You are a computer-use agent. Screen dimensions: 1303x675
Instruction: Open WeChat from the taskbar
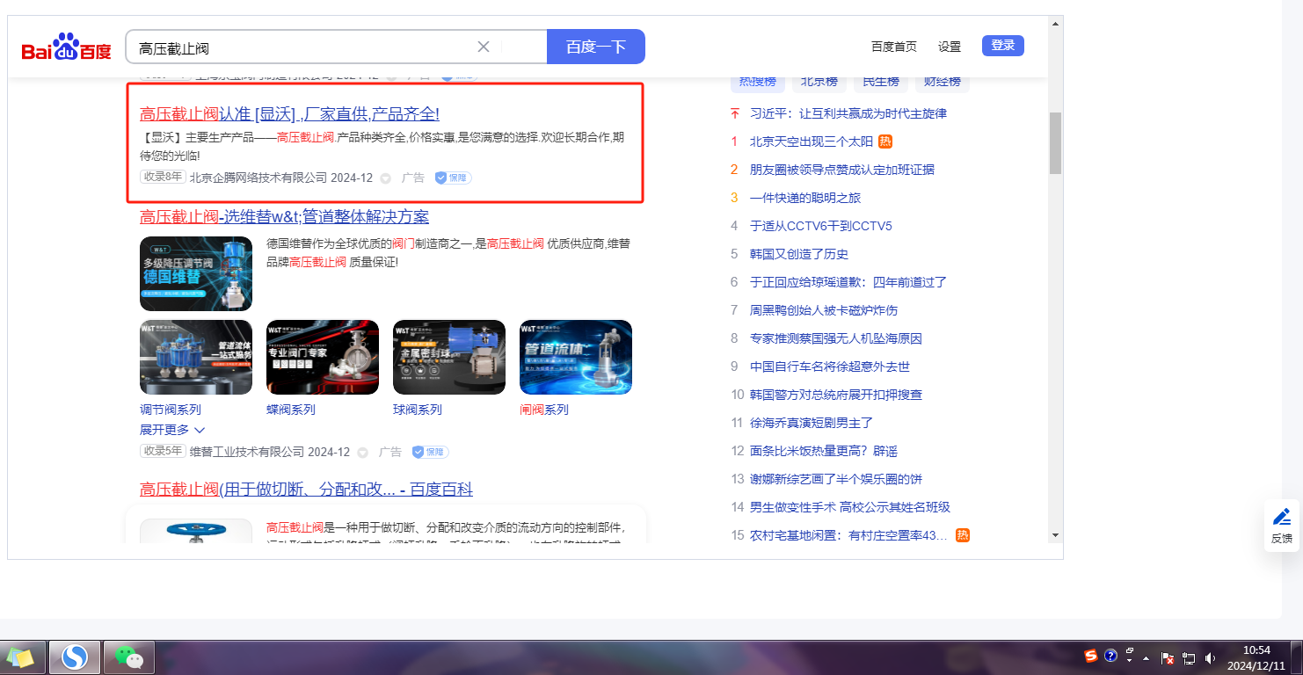129,657
